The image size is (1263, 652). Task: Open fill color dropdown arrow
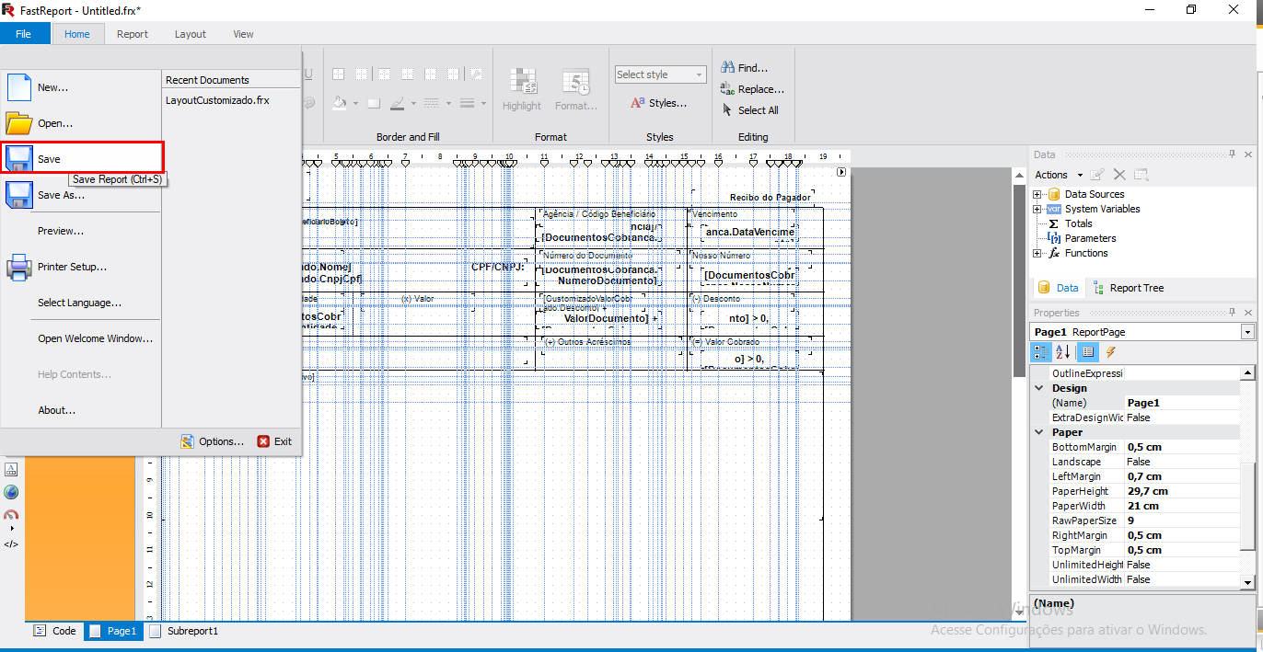click(x=354, y=104)
